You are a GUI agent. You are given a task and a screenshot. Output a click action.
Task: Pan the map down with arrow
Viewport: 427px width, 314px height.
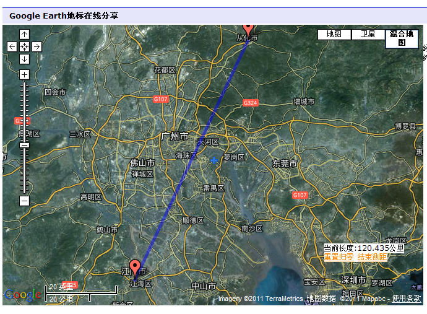[25, 59]
